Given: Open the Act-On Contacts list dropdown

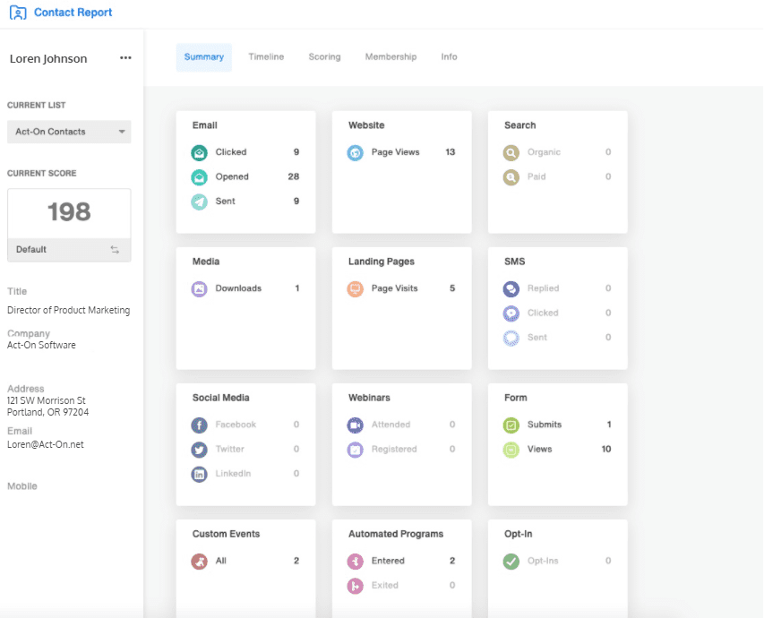Looking at the screenshot, I should pyautogui.click(x=69, y=132).
